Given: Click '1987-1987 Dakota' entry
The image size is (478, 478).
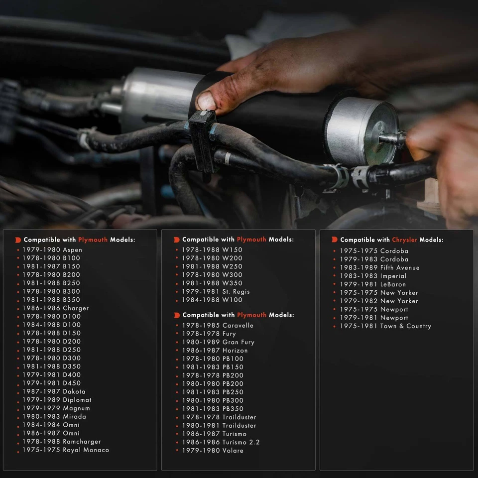Looking at the screenshot, I should [x=54, y=391].
